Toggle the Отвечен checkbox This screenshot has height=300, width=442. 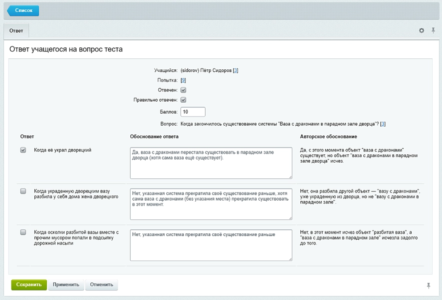pos(183,90)
